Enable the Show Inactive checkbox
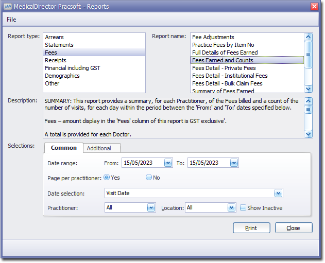 [244, 208]
